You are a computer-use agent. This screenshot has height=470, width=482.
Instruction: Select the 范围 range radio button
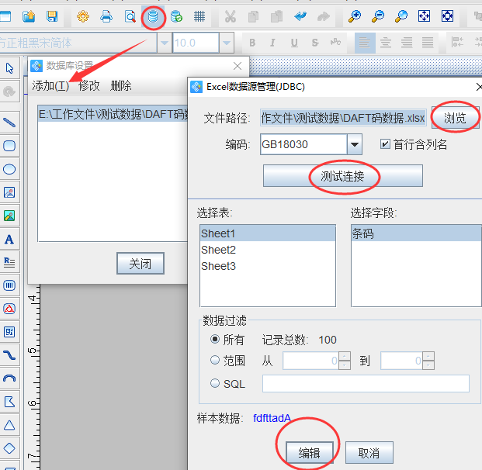click(x=215, y=361)
